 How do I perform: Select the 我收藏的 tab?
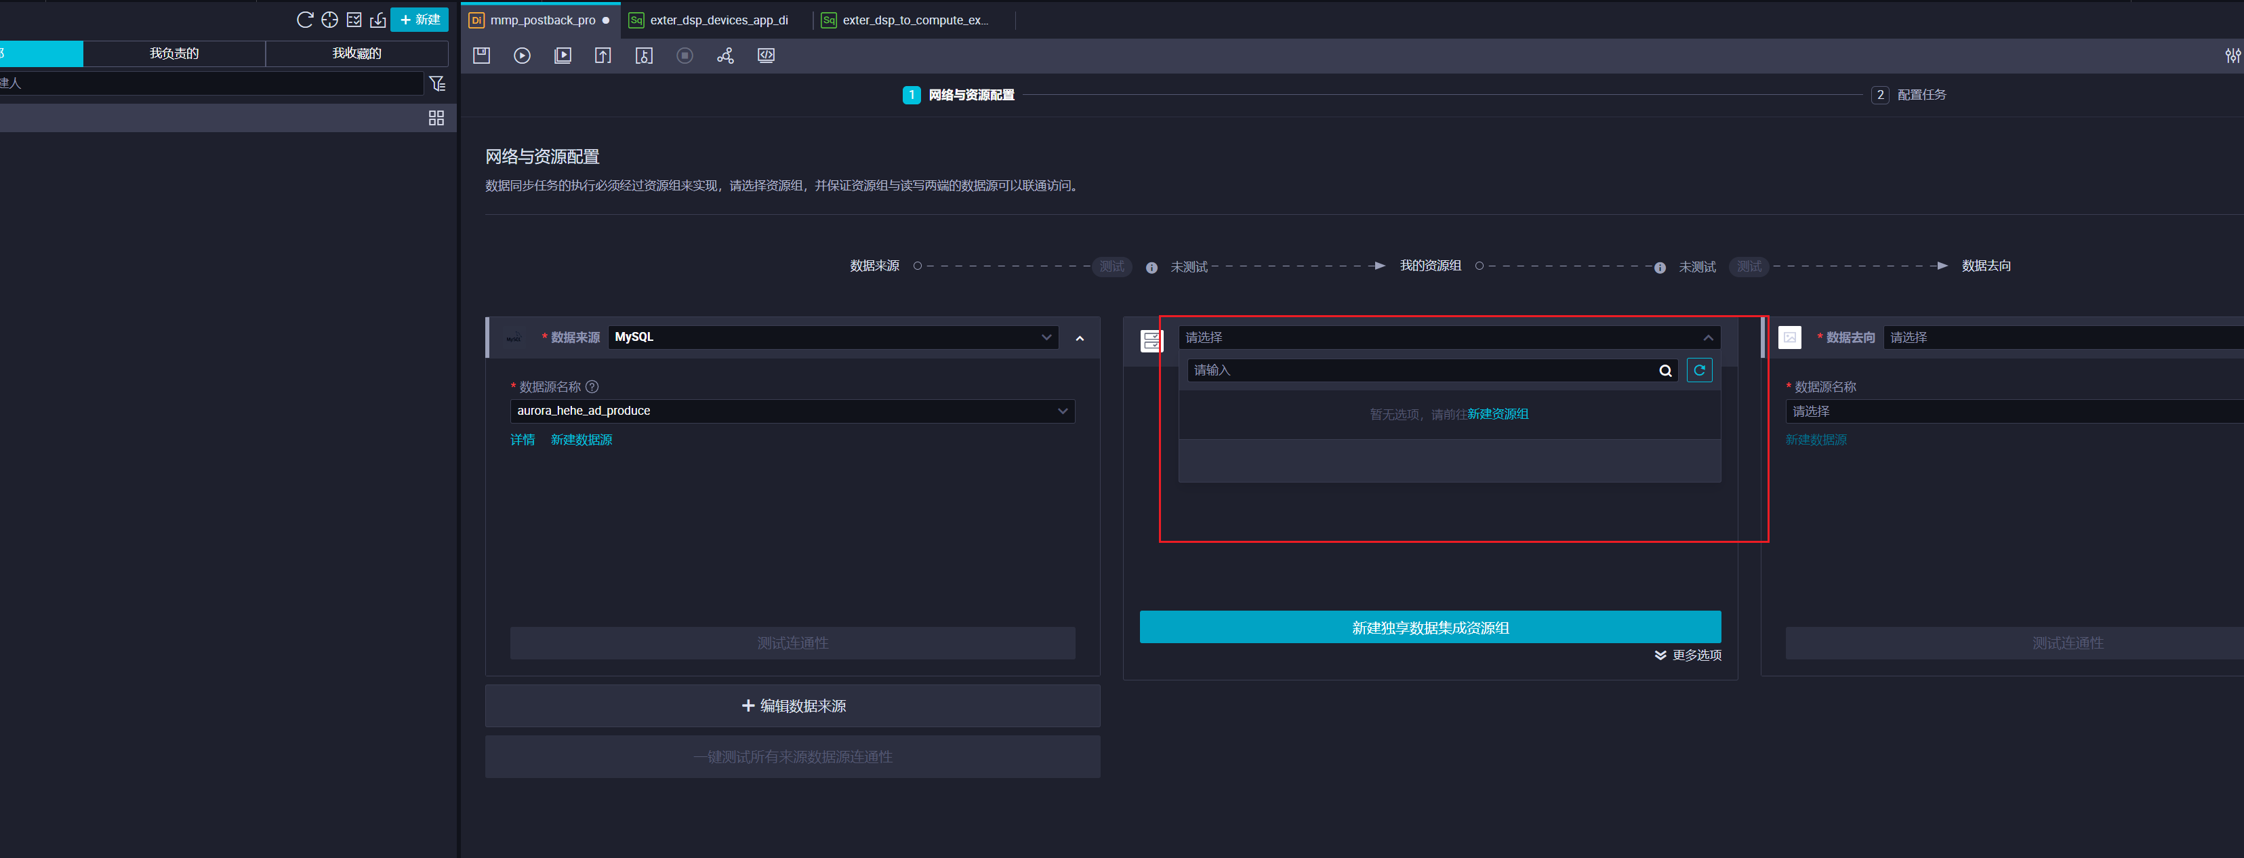(x=356, y=54)
